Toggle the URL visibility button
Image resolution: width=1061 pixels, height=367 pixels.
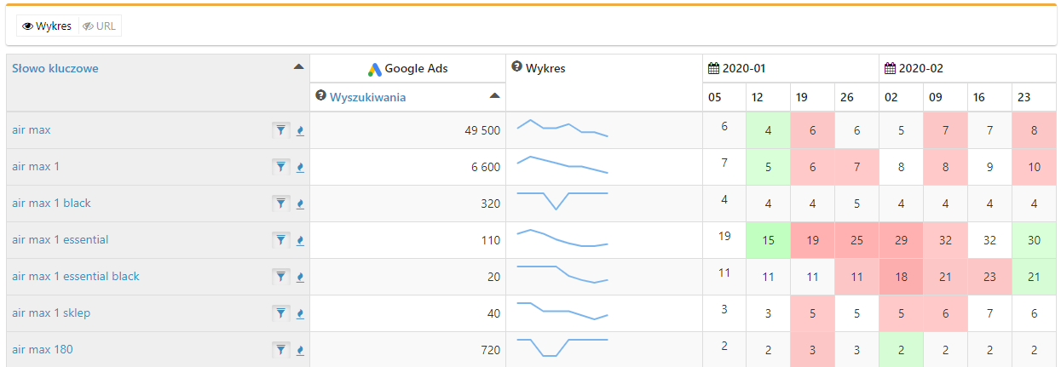(100, 26)
